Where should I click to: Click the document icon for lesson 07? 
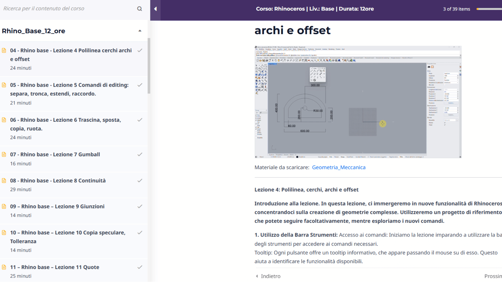point(4,154)
